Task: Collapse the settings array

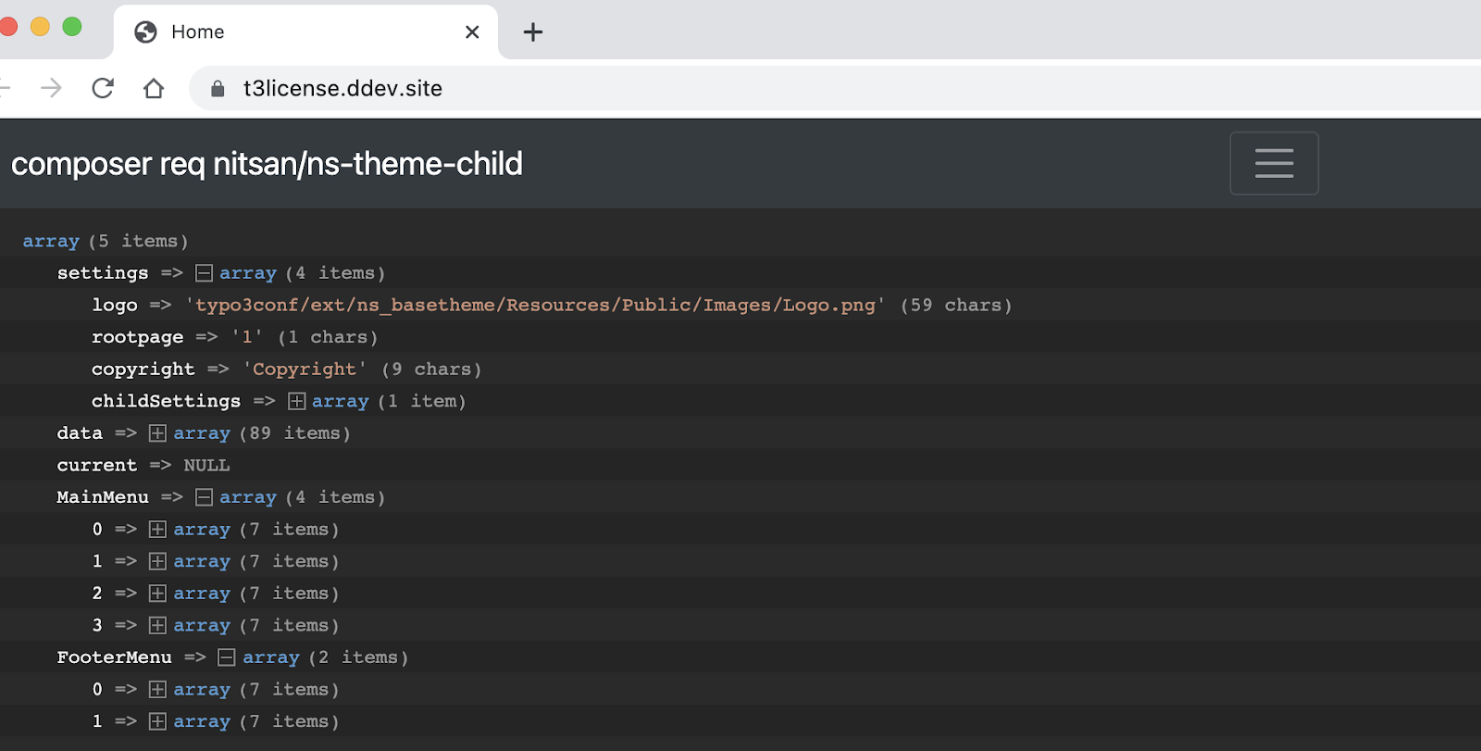Action: (205, 273)
